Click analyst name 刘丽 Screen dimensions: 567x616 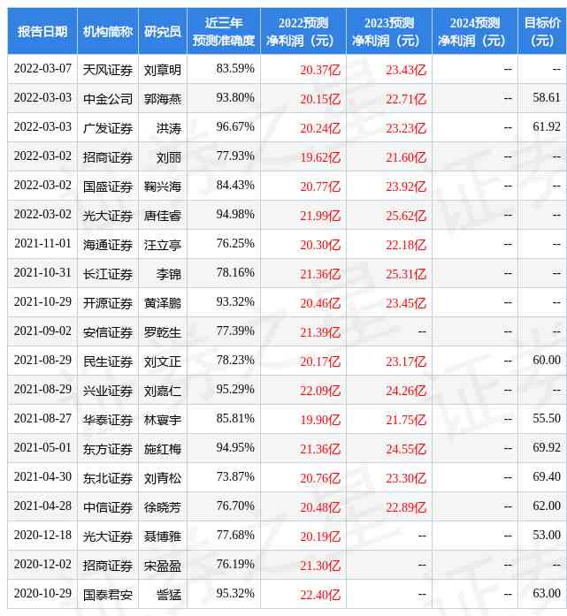(169, 157)
